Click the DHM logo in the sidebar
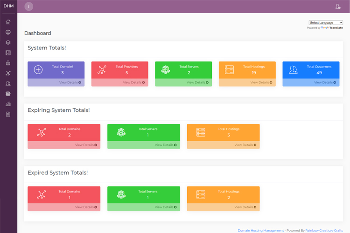This screenshot has width=350, height=233. coord(8,6)
